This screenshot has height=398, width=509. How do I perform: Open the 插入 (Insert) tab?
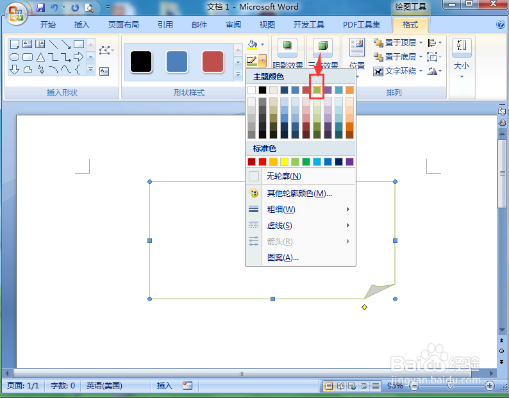82,24
